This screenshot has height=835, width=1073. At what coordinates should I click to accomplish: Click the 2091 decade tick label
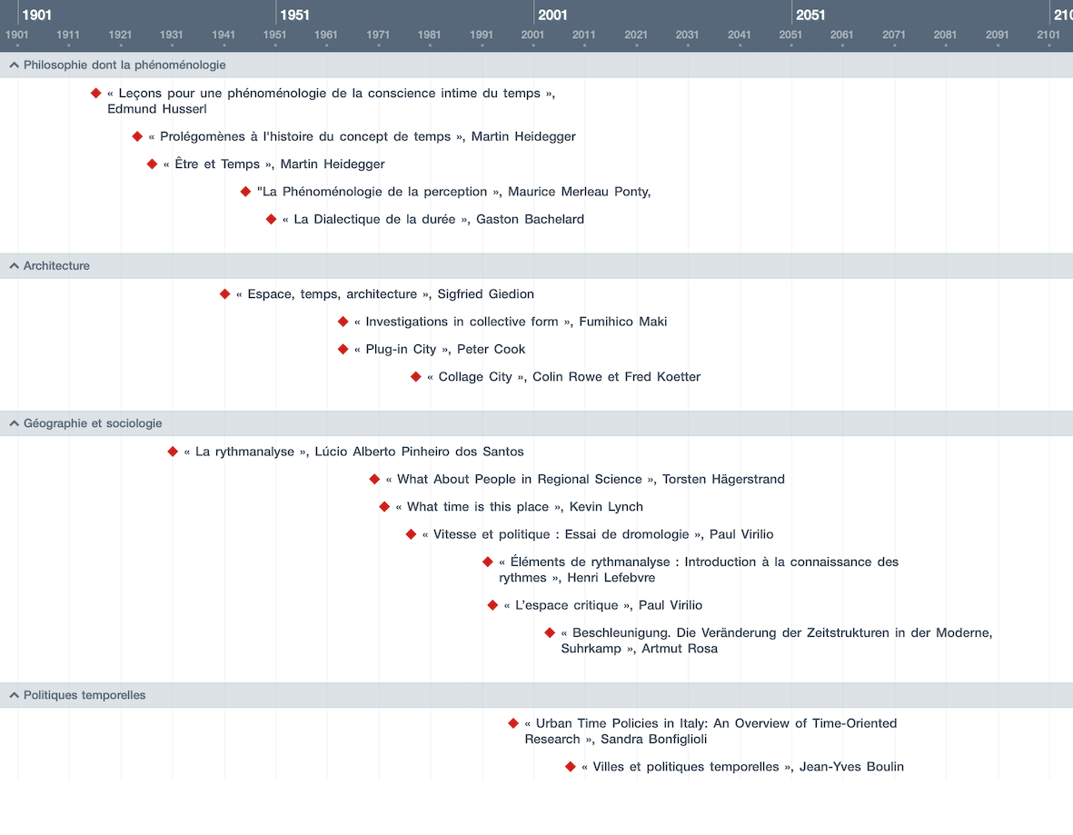click(x=997, y=35)
